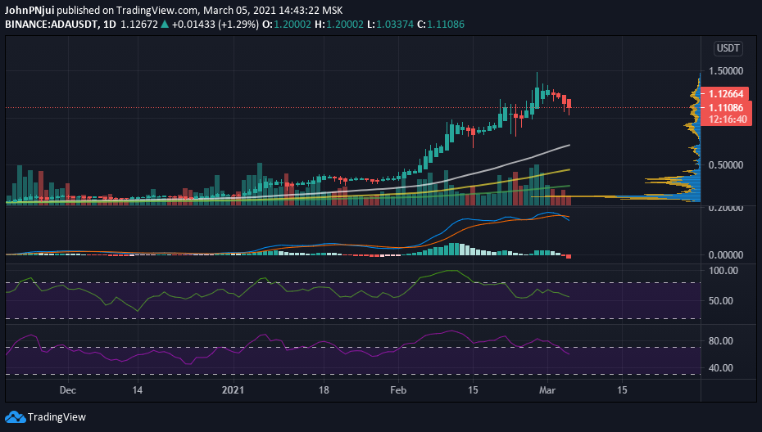Click the JohnPNjui author name

[x=29, y=10]
